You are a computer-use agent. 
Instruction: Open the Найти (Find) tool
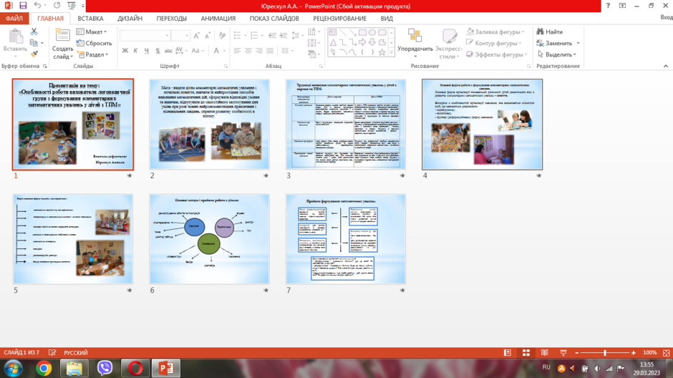click(549, 31)
